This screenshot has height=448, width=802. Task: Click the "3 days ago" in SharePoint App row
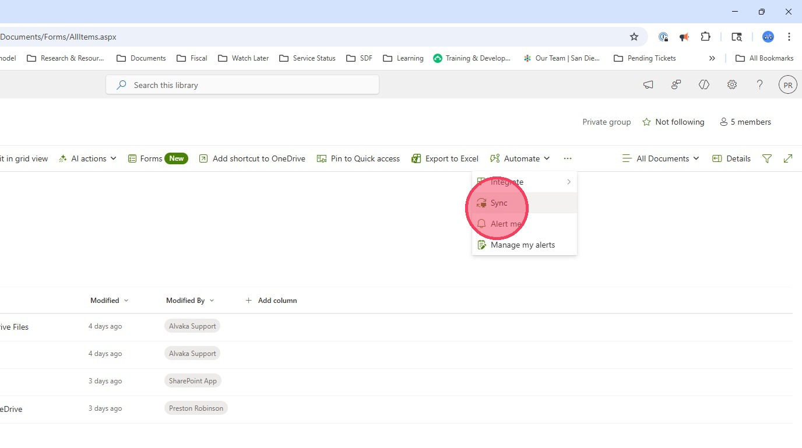[105, 381]
